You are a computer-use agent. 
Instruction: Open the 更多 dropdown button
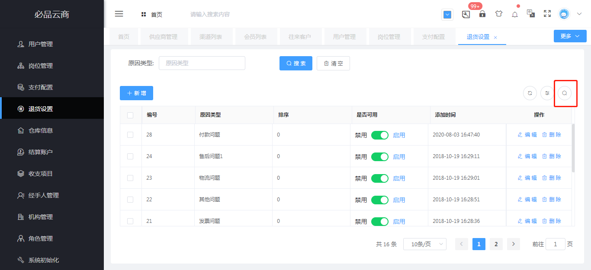click(570, 36)
